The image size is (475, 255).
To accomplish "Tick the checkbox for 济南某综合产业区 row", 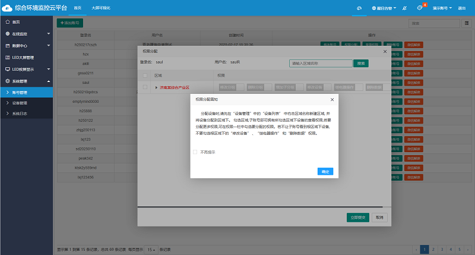I will (x=145, y=87).
